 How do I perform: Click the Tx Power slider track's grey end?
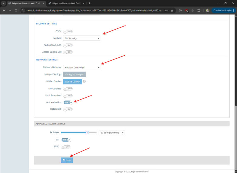(93, 132)
